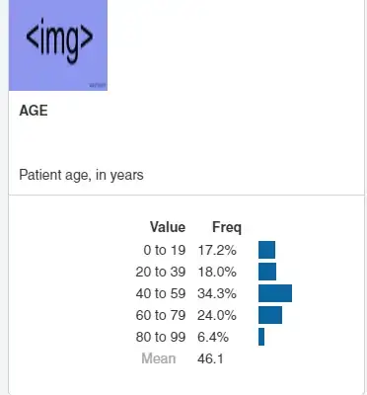Select the 20 to 39 row label
Viewport: 367px width, 395px height.
point(161,272)
